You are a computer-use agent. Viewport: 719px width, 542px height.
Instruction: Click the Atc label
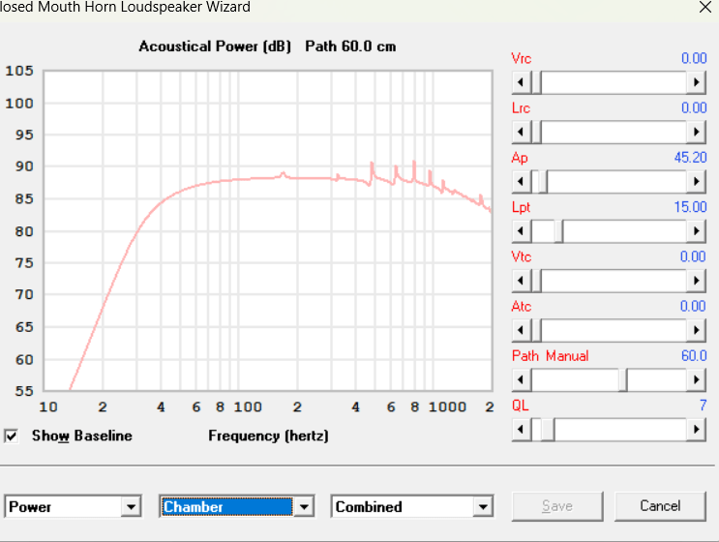pyautogui.click(x=522, y=306)
